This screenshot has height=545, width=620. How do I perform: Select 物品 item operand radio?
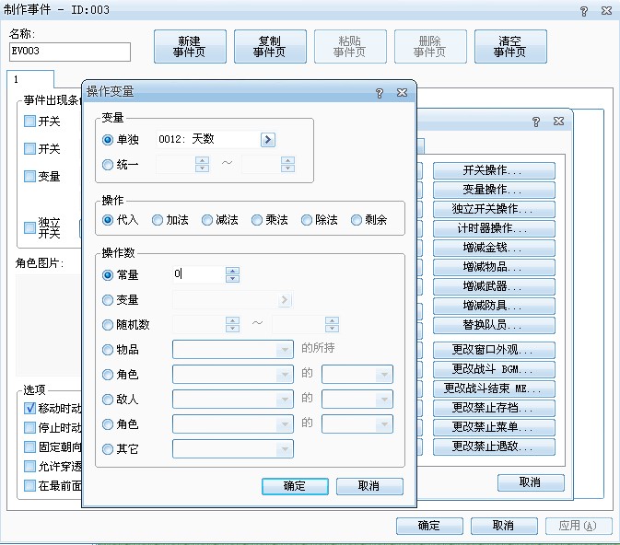coord(108,350)
